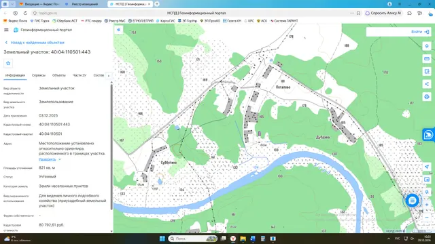Click the Windows taskbar search field
Viewport: 435px width, 244px height.
(x=192, y=239)
